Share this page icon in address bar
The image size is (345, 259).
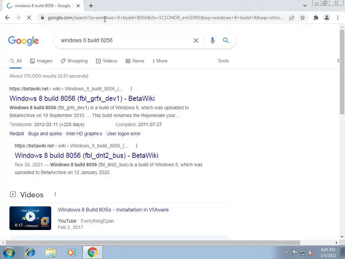click(x=292, y=18)
